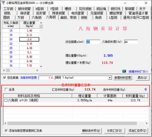Viewport: 152px width, 137px height.
Task: Switch to the 工字钢 tab
Action: [8, 9]
